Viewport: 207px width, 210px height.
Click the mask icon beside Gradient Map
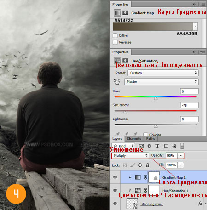pyautogui.click(x=125, y=13)
